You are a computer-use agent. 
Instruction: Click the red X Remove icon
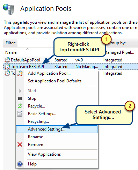(20, 145)
